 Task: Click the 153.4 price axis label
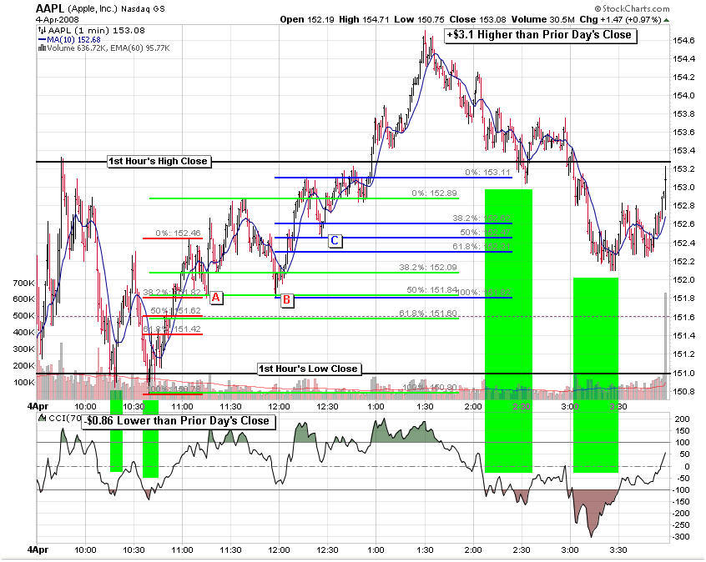click(x=683, y=150)
